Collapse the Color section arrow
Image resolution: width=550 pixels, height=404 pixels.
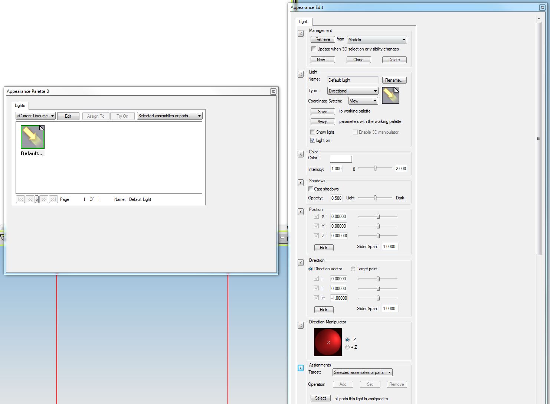[301, 154]
